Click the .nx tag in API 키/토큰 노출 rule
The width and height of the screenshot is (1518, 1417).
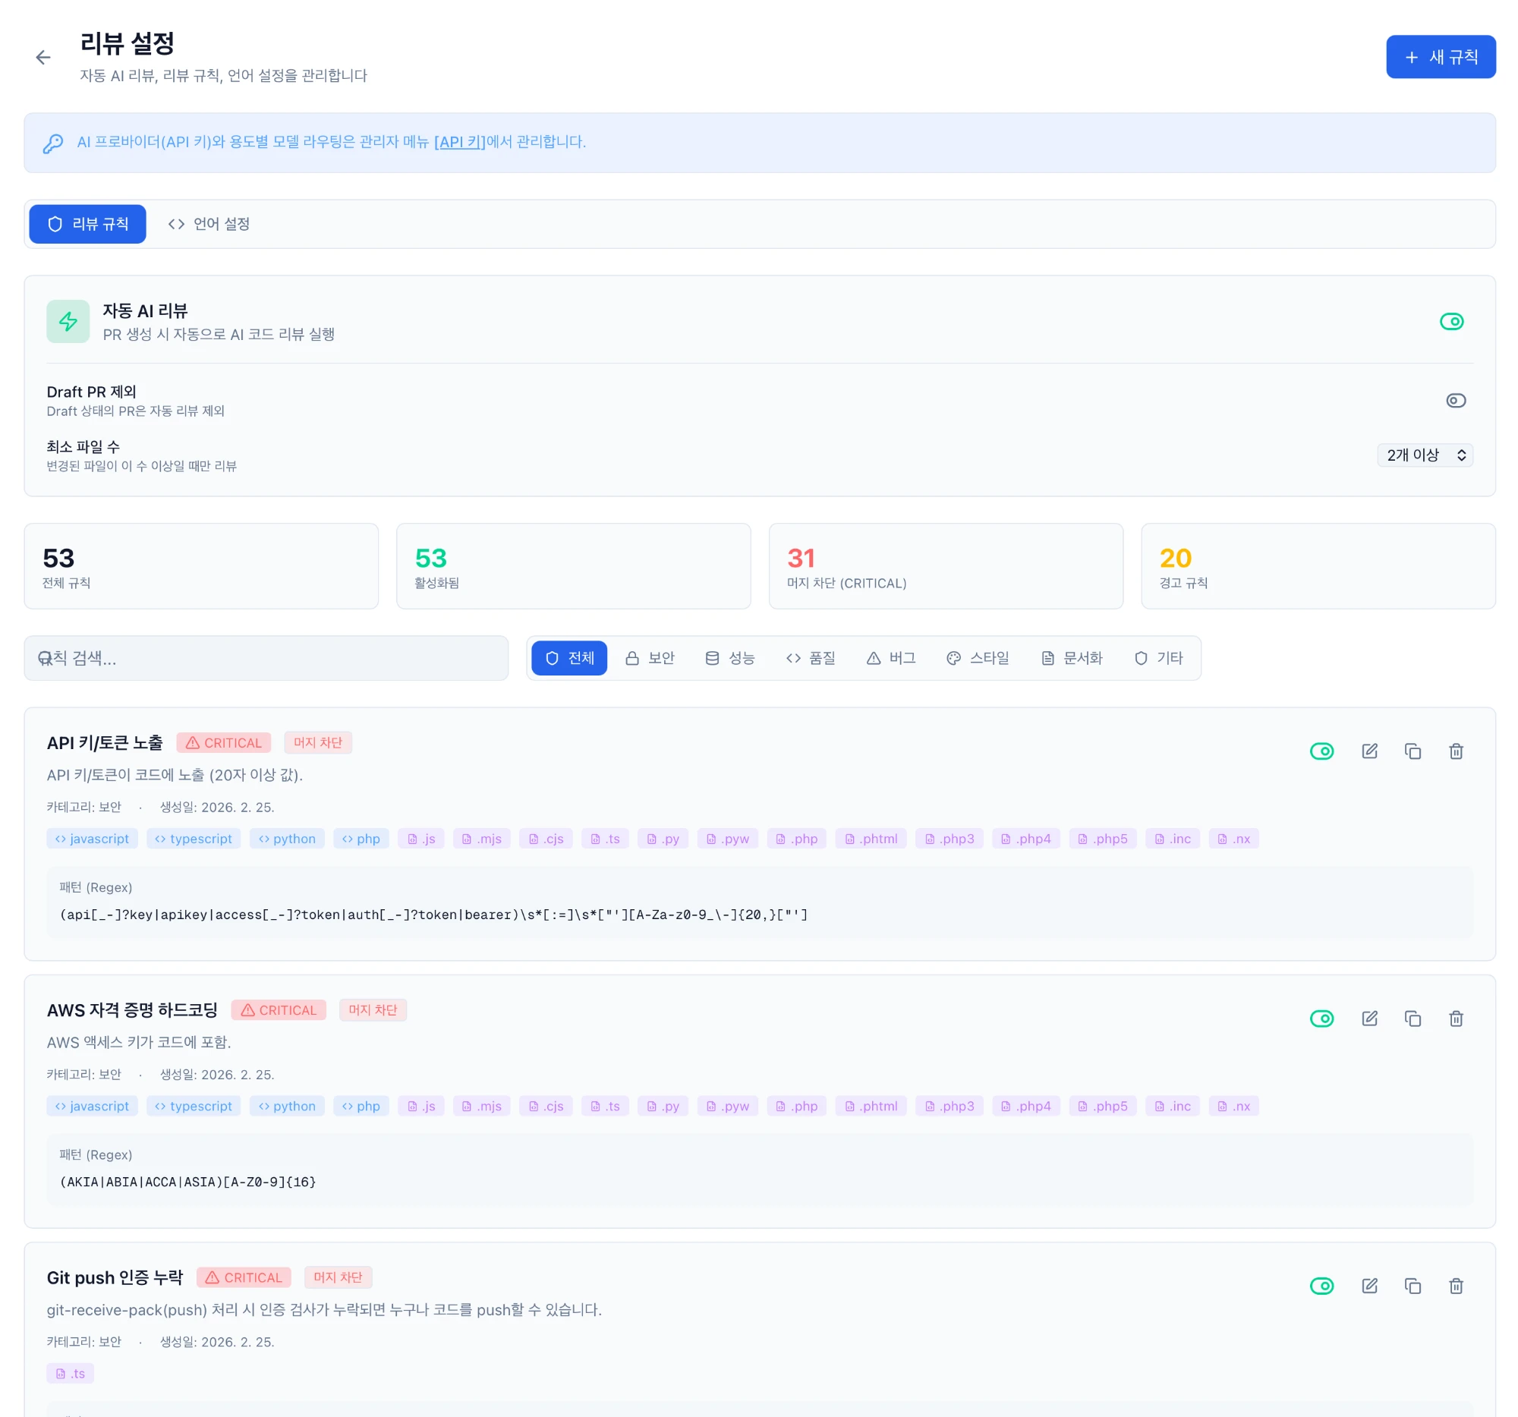(x=1233, y=839)
